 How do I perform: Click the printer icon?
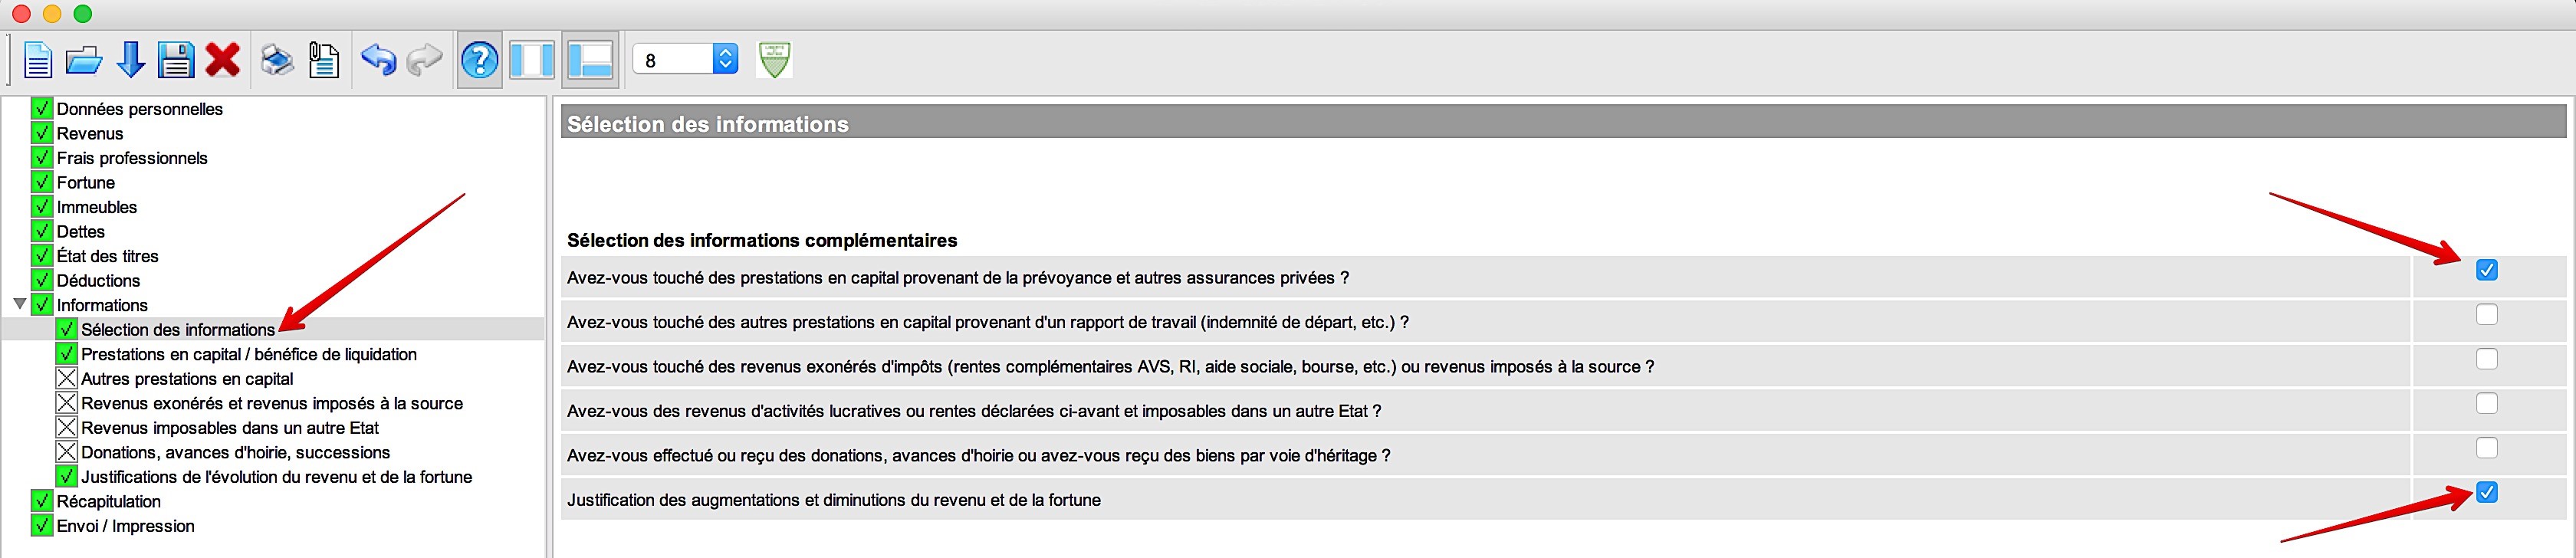coord(277,60)
